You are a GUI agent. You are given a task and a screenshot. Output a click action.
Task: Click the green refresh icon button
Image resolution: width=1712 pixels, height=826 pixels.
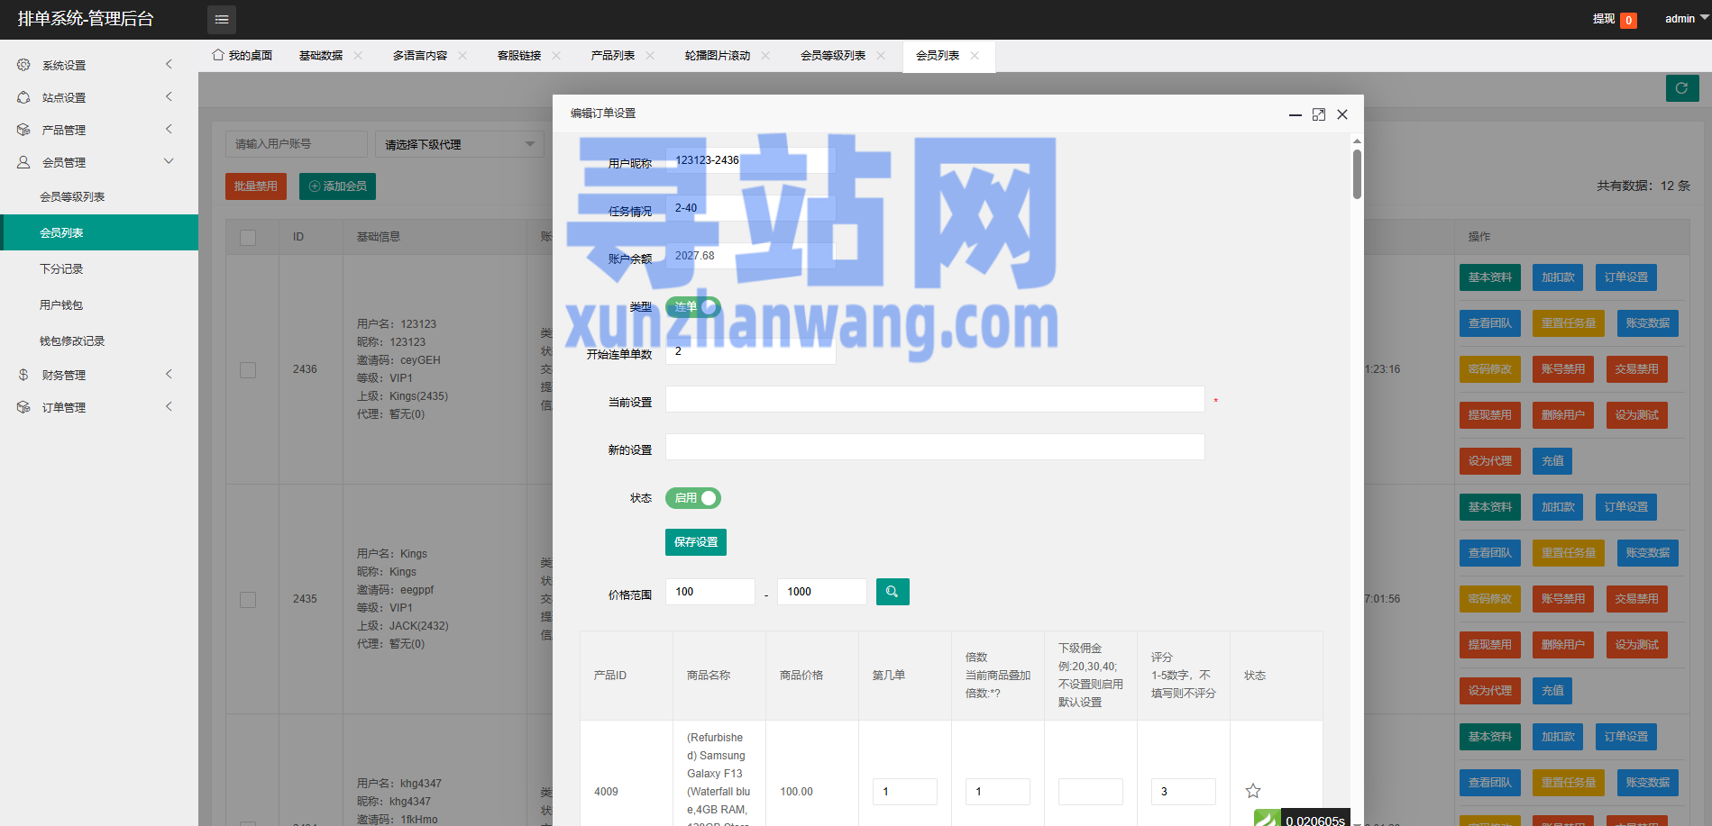(1682, 88)
